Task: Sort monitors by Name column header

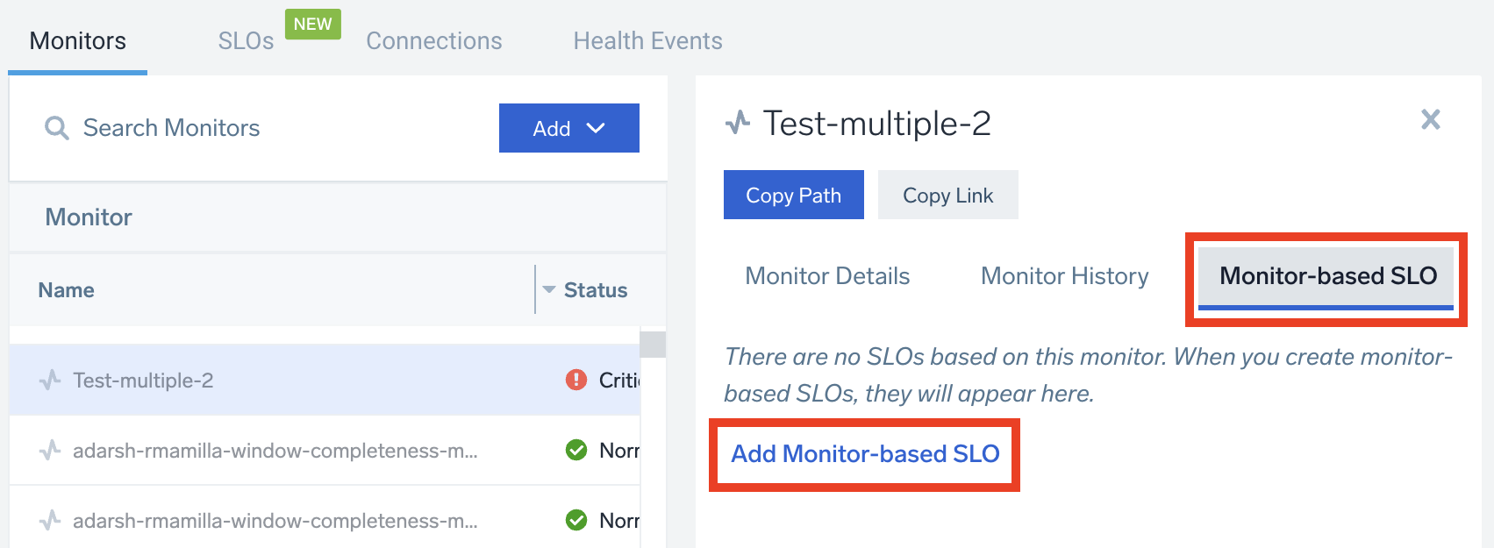Action: point(67,290)
